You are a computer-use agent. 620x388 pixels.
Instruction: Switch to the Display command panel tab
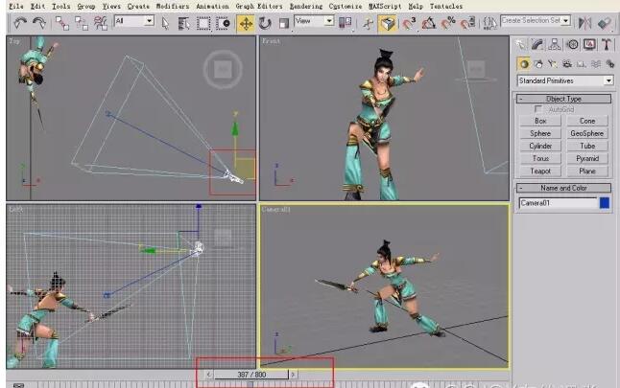tap(589, 44)
